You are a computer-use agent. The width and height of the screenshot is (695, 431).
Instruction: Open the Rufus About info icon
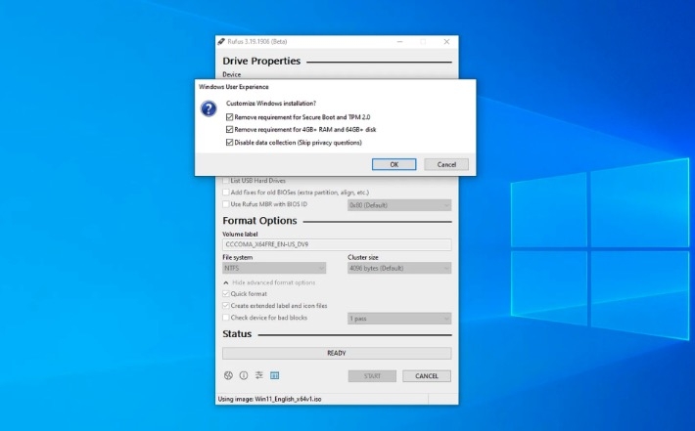coord(244,375)
